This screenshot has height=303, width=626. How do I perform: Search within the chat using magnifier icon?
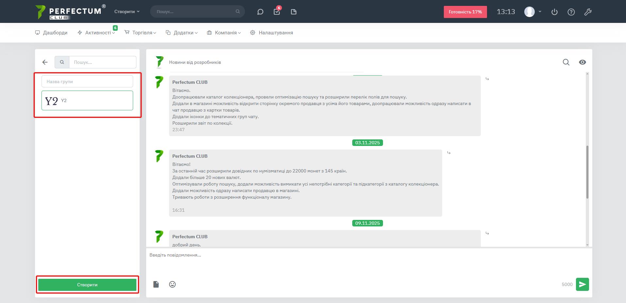point(566,62)
